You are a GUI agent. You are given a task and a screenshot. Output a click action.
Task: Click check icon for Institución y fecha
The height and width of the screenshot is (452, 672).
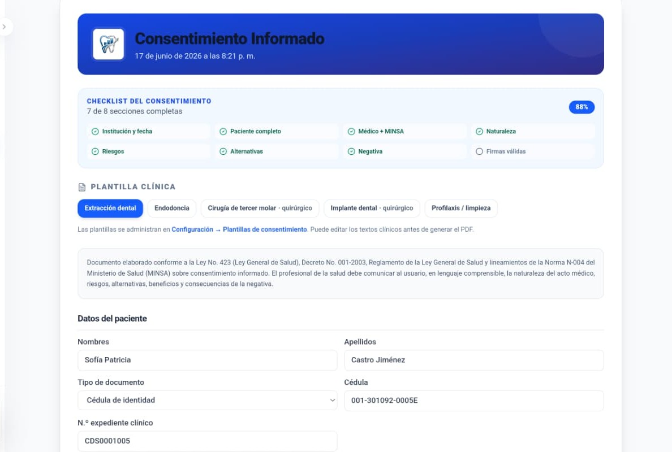[x=95, y=132]
